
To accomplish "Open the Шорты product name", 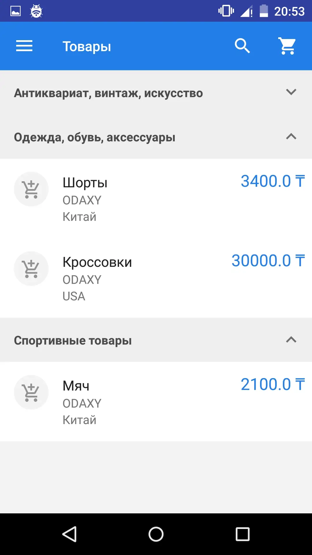I will 85,183.
